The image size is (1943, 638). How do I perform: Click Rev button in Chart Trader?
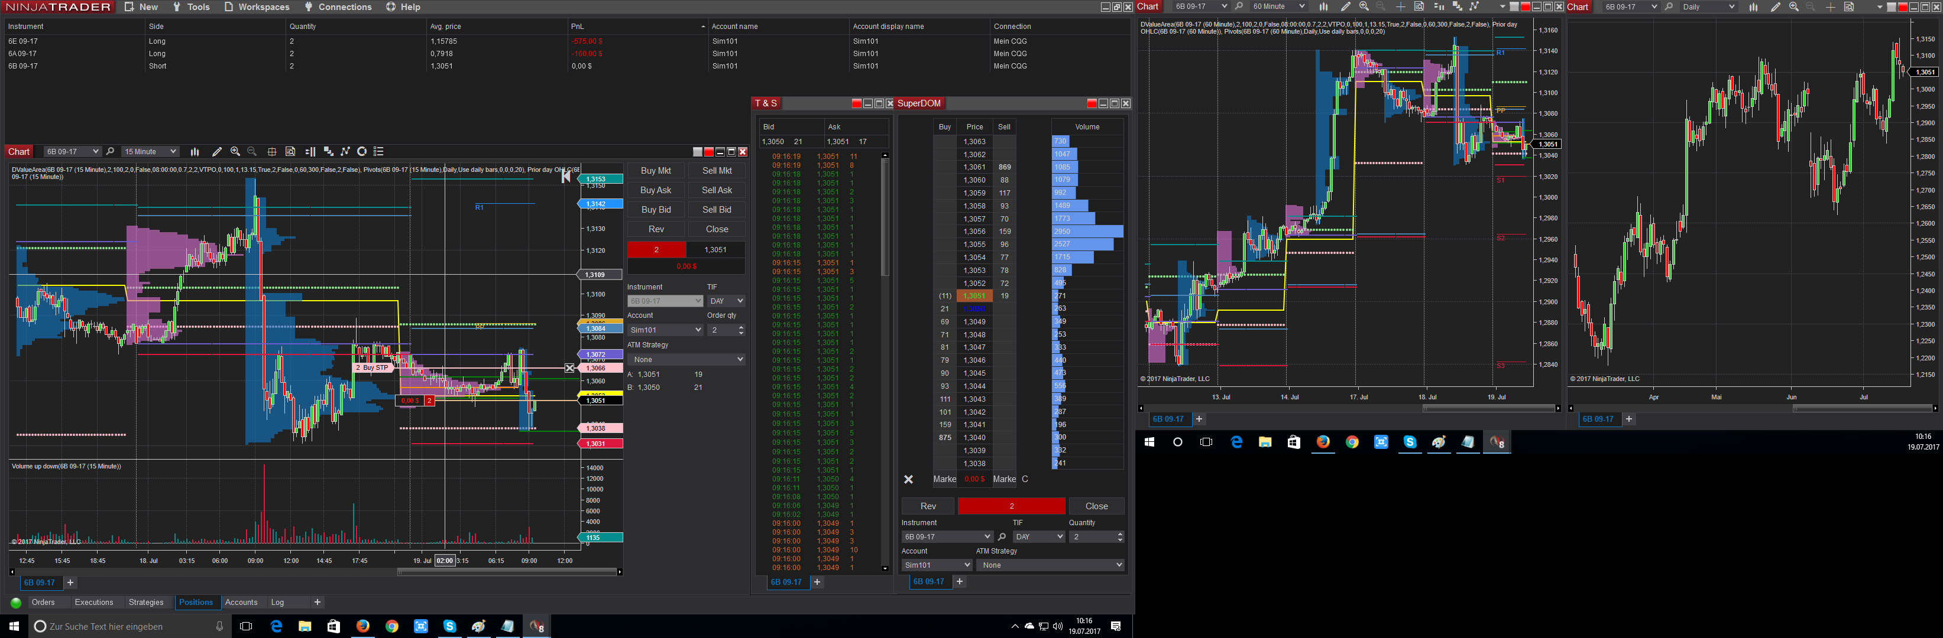tap(656, 230)
